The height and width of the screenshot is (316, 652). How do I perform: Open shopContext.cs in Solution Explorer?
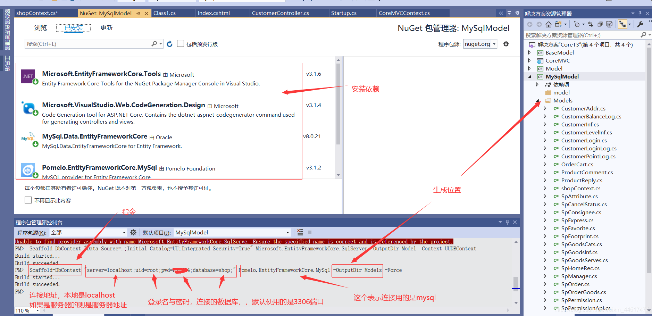coord(580,188)
